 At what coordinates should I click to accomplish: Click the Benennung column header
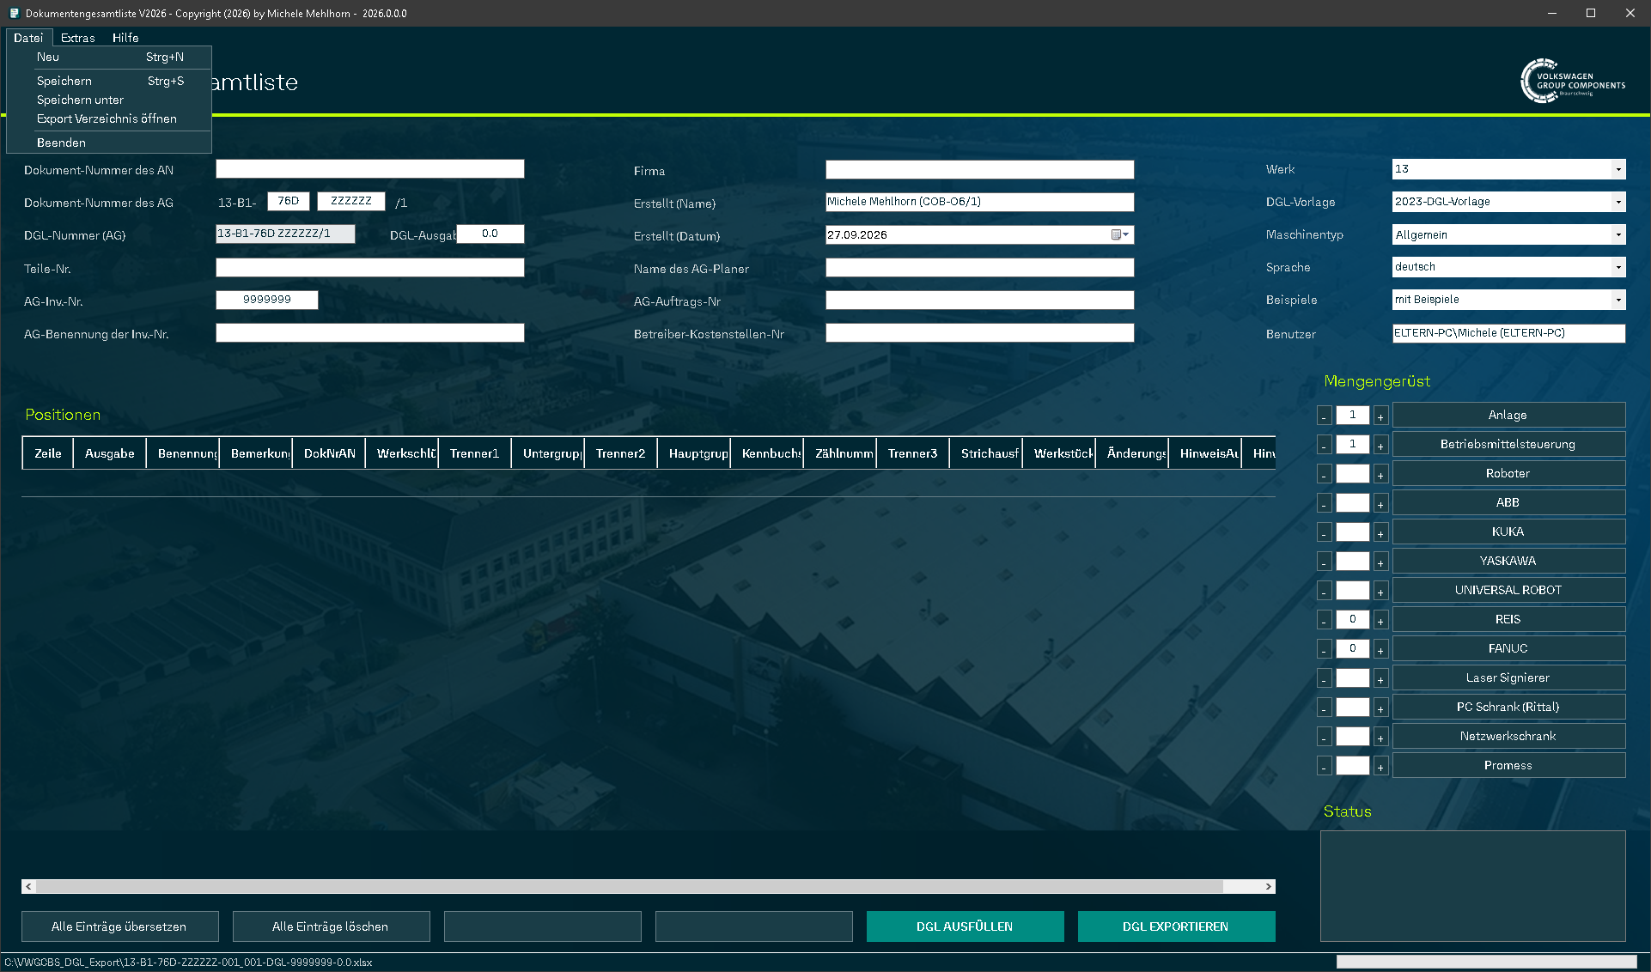182,453
